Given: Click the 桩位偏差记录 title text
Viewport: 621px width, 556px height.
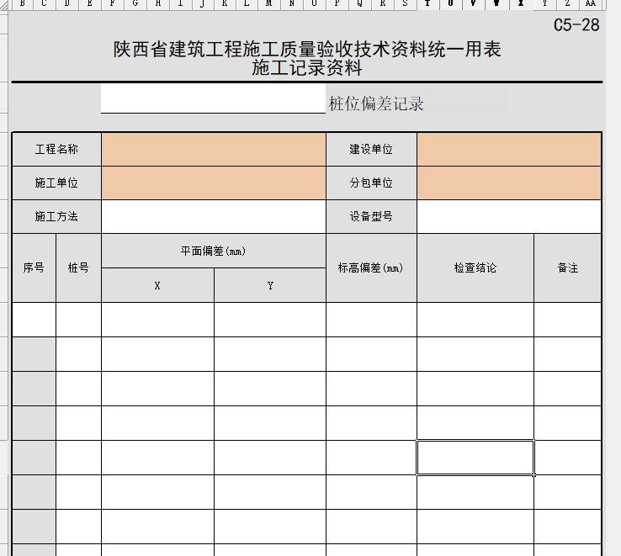Looking at the screenshot, I should coord(376,104).
